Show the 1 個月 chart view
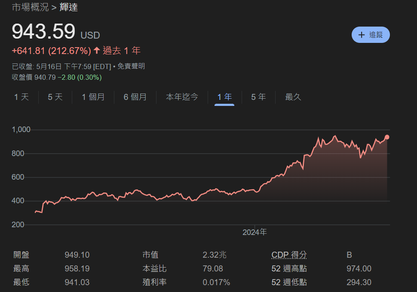The width and height of the screenshot is (417, 292). [x=93, y=97]
